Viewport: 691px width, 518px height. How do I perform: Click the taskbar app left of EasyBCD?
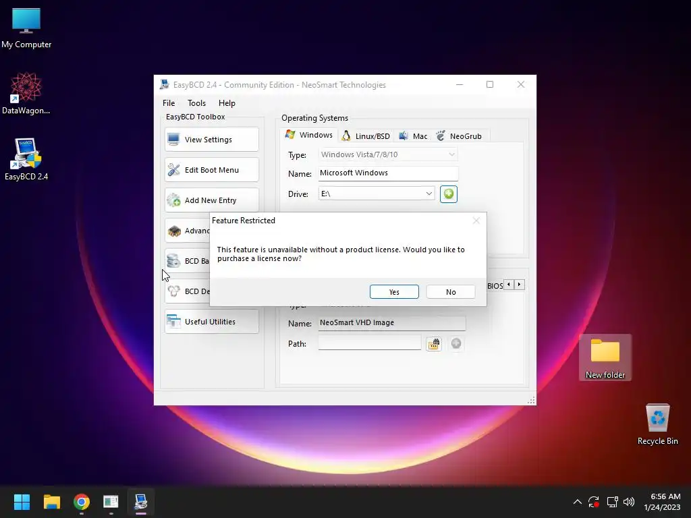coord(111,502)
